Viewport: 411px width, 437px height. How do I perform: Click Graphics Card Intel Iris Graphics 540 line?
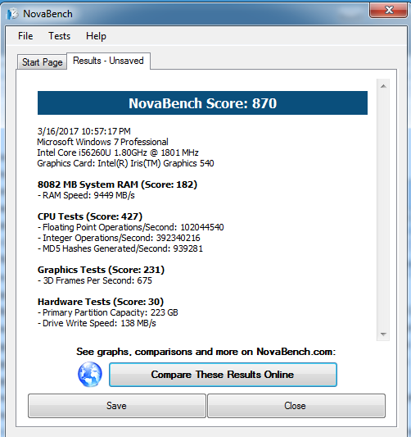pos(125,163)
